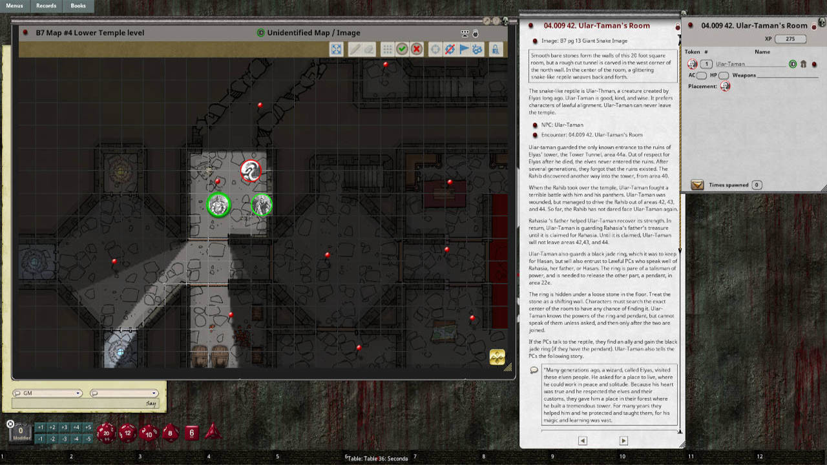Toggle the green ID visibility icon for Ular-Taman
This screenshot has height=465, width=827.
pos(793,64)
